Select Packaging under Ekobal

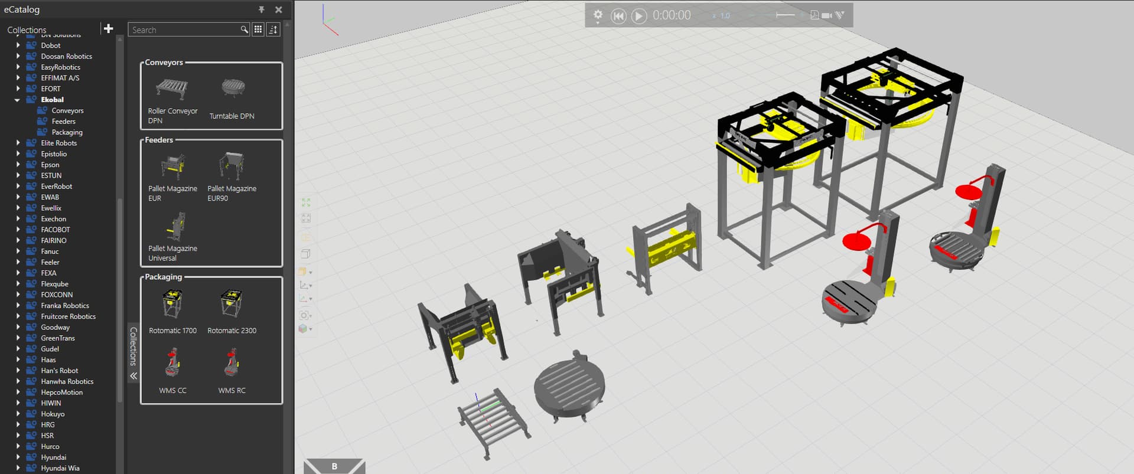[67, 132]
